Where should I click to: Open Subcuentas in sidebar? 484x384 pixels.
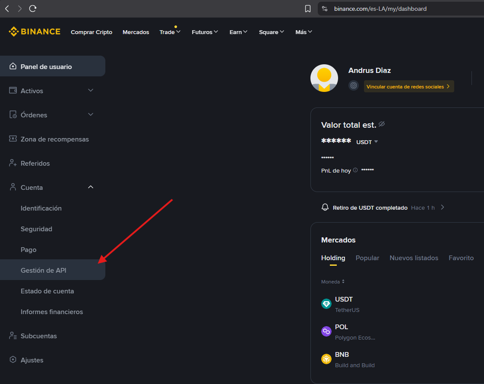(x=38, y=336)
